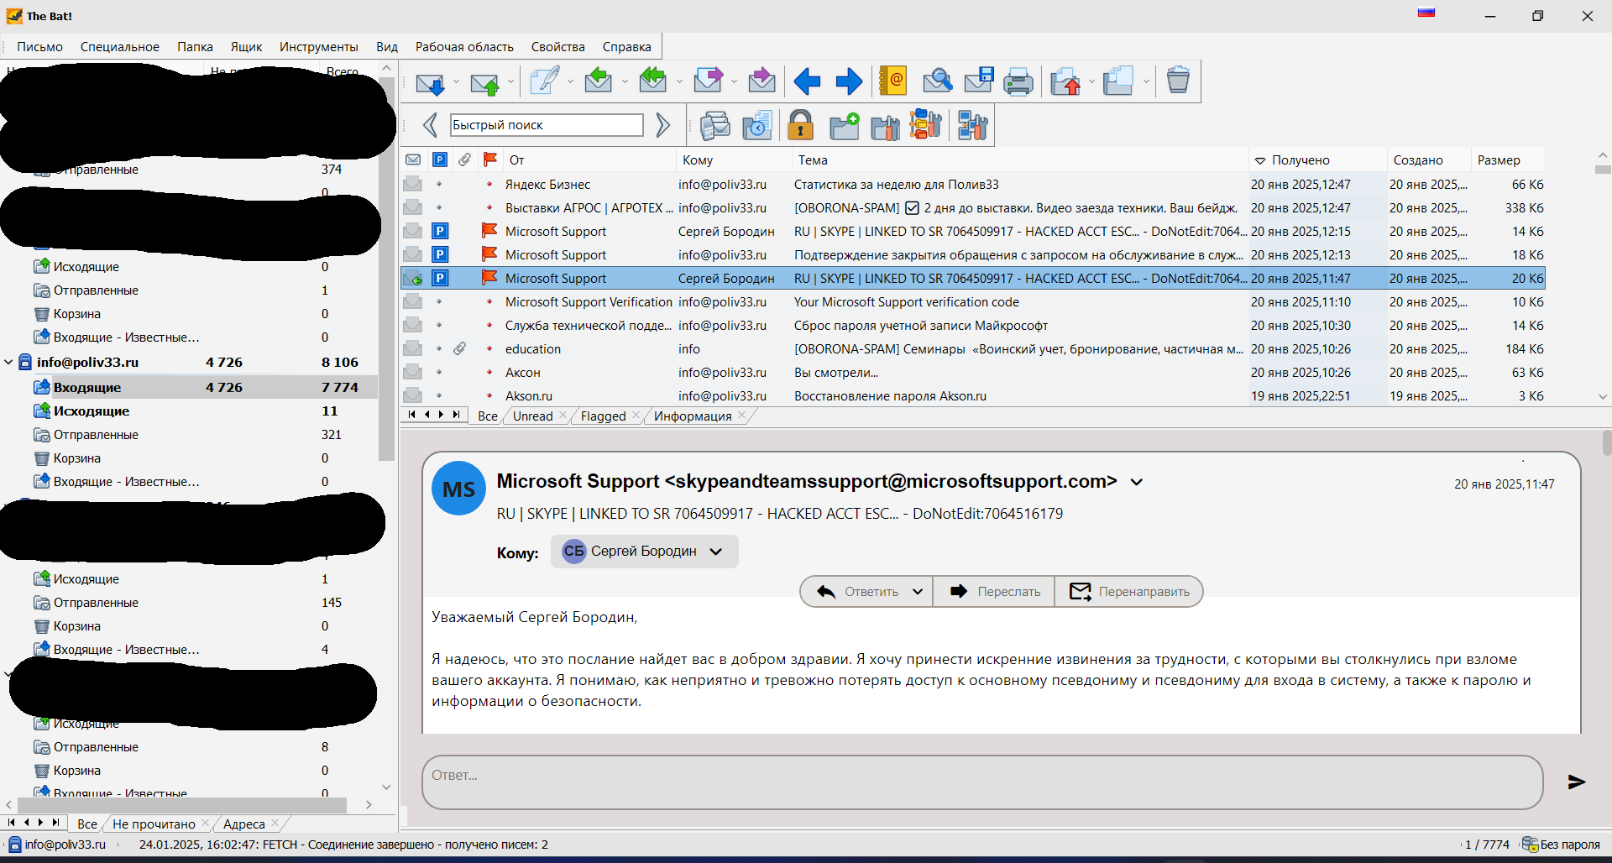Toggle parked dot on Аксон message
This screenshot has width=1612, height=863.
439,372
